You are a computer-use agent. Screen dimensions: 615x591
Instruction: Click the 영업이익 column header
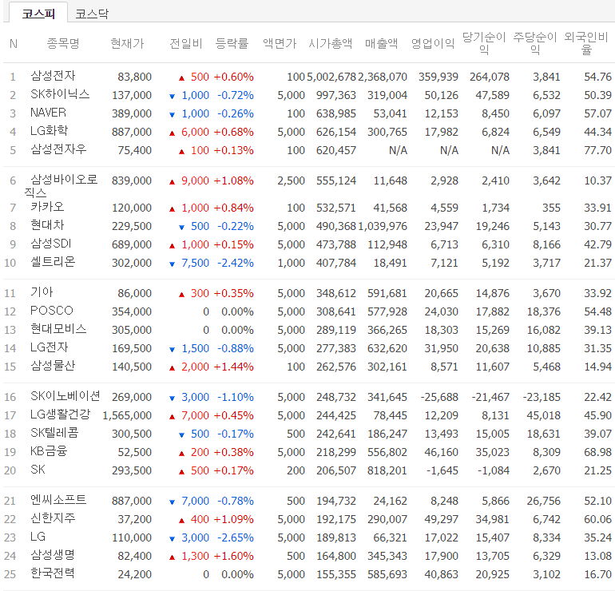click(433, 43)
